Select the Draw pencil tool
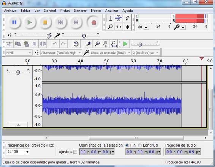This screenshot has height=167, width=215. [x=127, y=18]
